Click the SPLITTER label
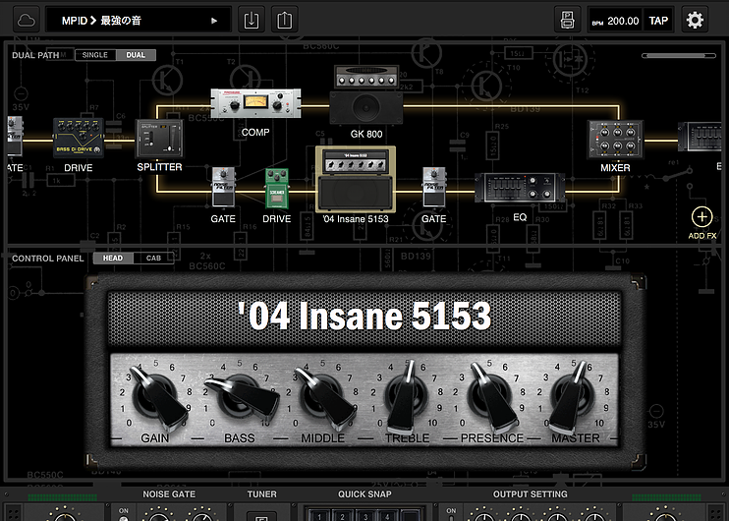This screenshot has height=521, width=729. [x=159, y=167]
